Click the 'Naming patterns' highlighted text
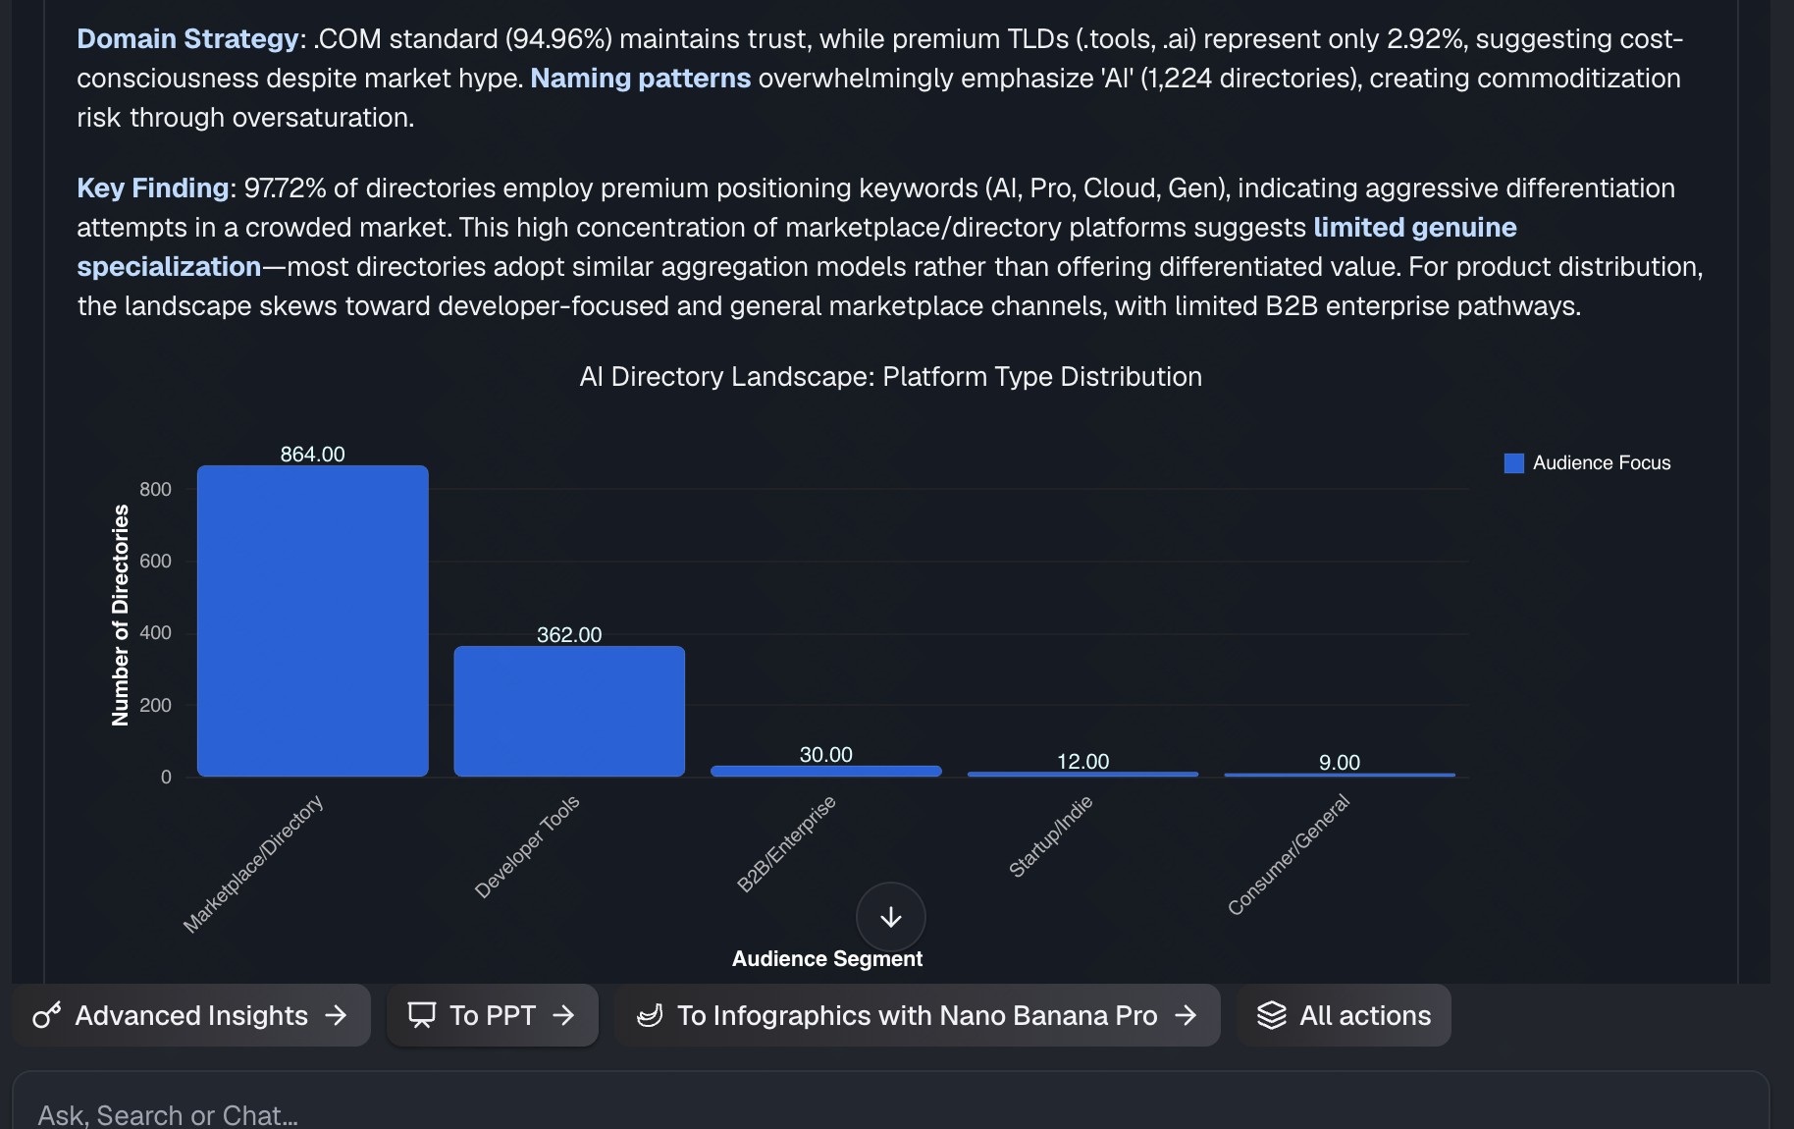 point(641,79)
